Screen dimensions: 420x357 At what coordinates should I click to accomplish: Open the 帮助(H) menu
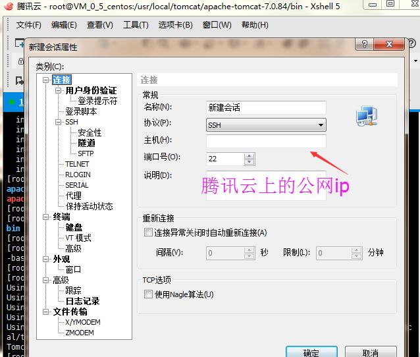[x=255, y=25]
